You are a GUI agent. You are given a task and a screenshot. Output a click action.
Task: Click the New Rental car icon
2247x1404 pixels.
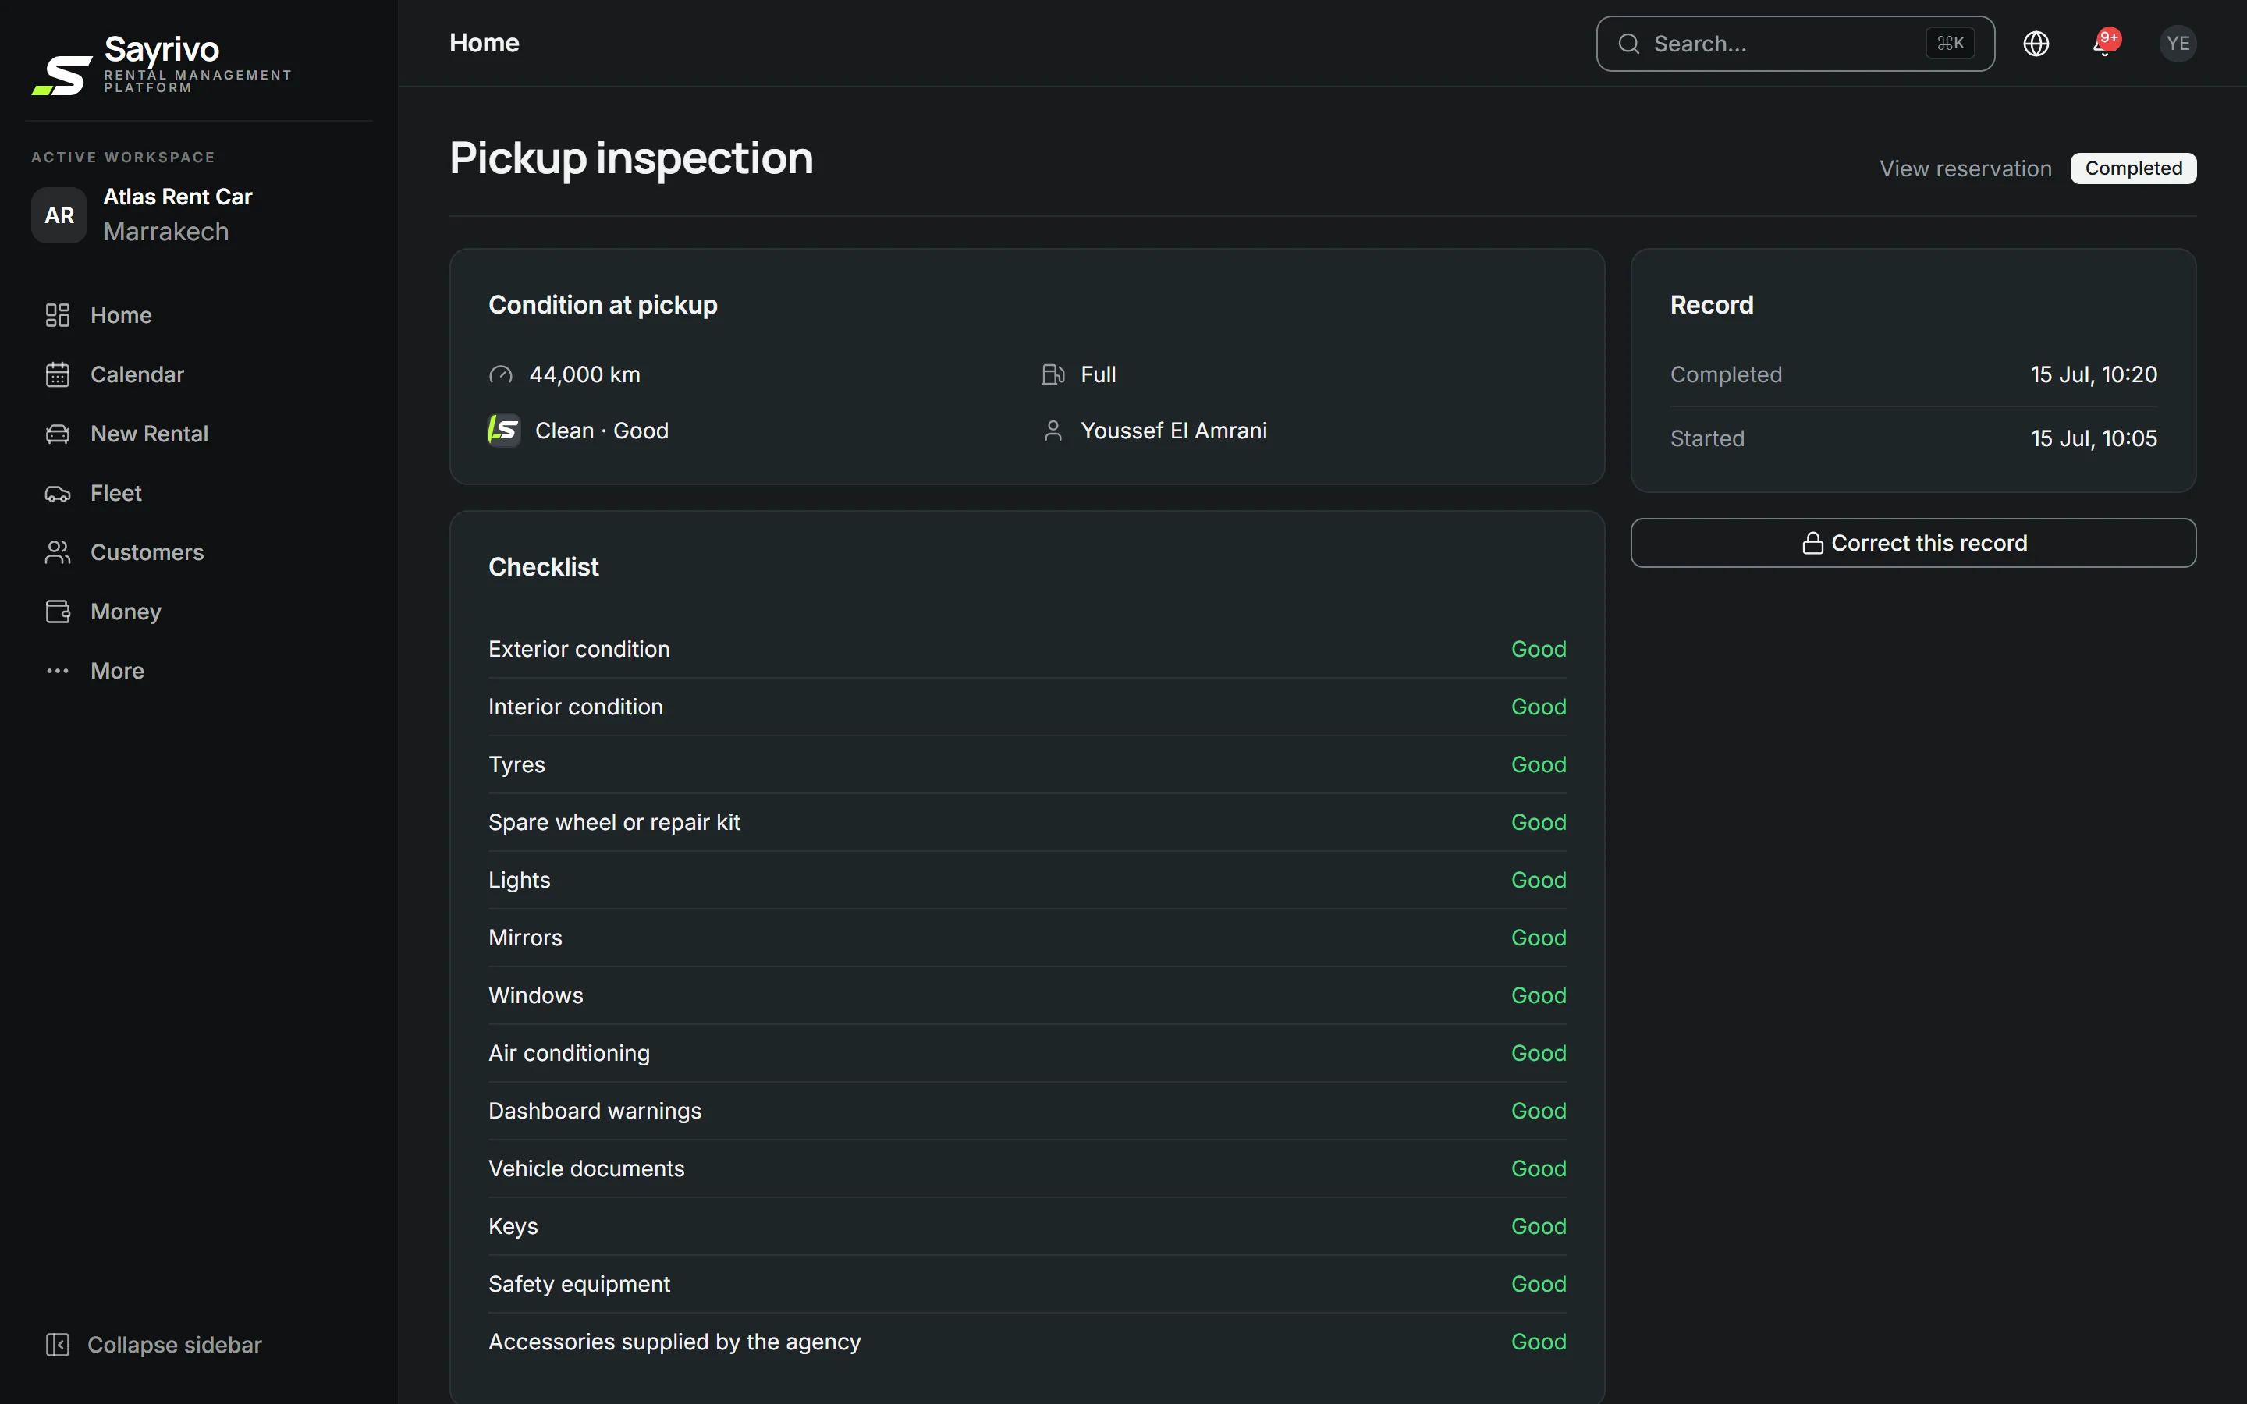pos(58,434)
